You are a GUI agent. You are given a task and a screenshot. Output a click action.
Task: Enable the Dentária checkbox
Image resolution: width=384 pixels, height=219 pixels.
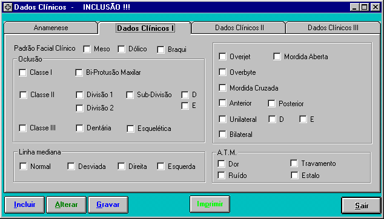coord(79,128)
